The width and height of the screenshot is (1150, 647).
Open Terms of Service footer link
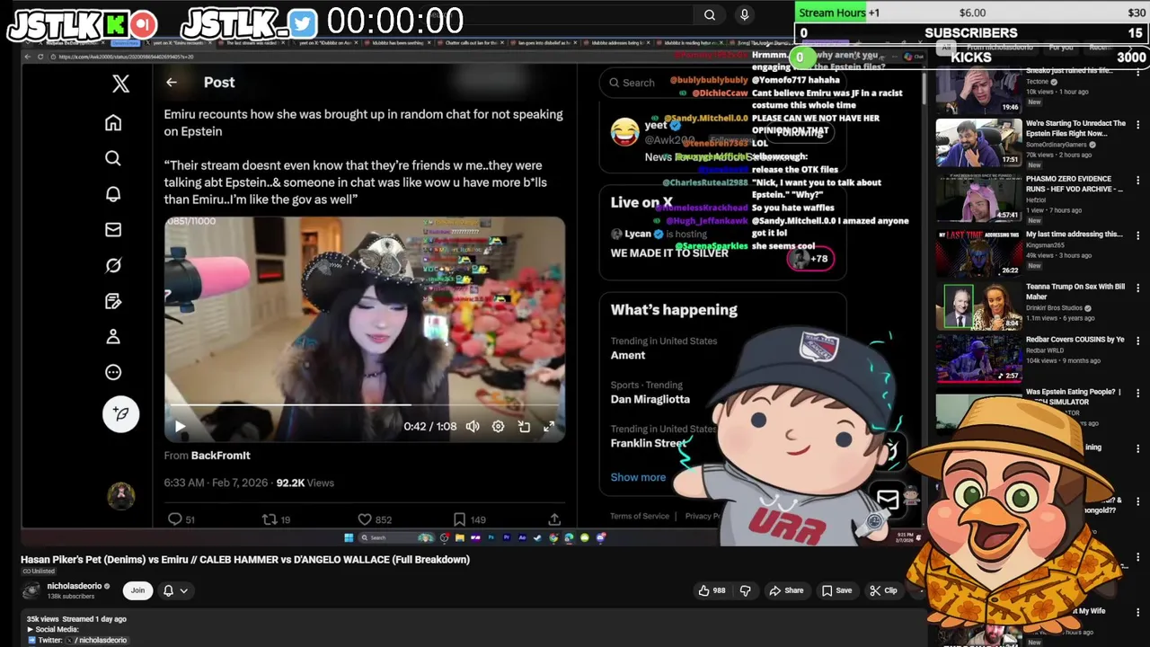point(640,516)
